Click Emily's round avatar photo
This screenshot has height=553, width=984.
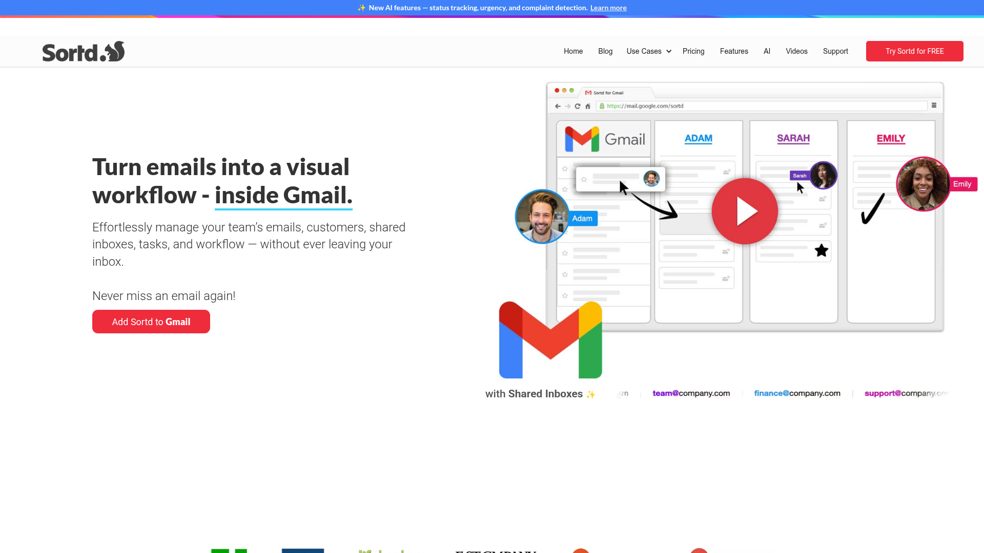point(923,184)
